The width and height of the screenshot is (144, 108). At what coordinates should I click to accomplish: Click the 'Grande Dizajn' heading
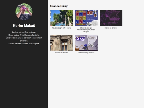59,6
